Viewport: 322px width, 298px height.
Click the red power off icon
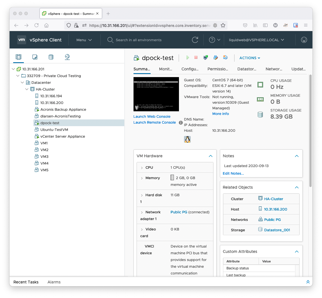[196, 57]
